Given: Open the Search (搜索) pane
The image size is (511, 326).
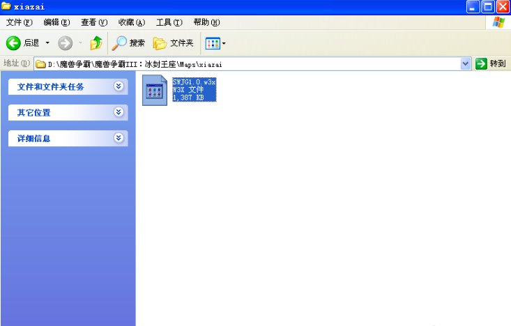Looking at the screenshot, I should (x=128, y=43).
